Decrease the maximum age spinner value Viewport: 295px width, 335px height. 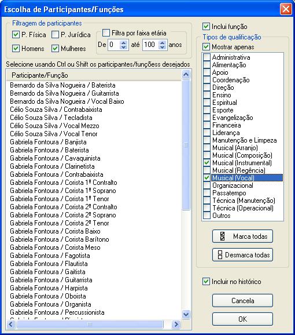(163, 47)
